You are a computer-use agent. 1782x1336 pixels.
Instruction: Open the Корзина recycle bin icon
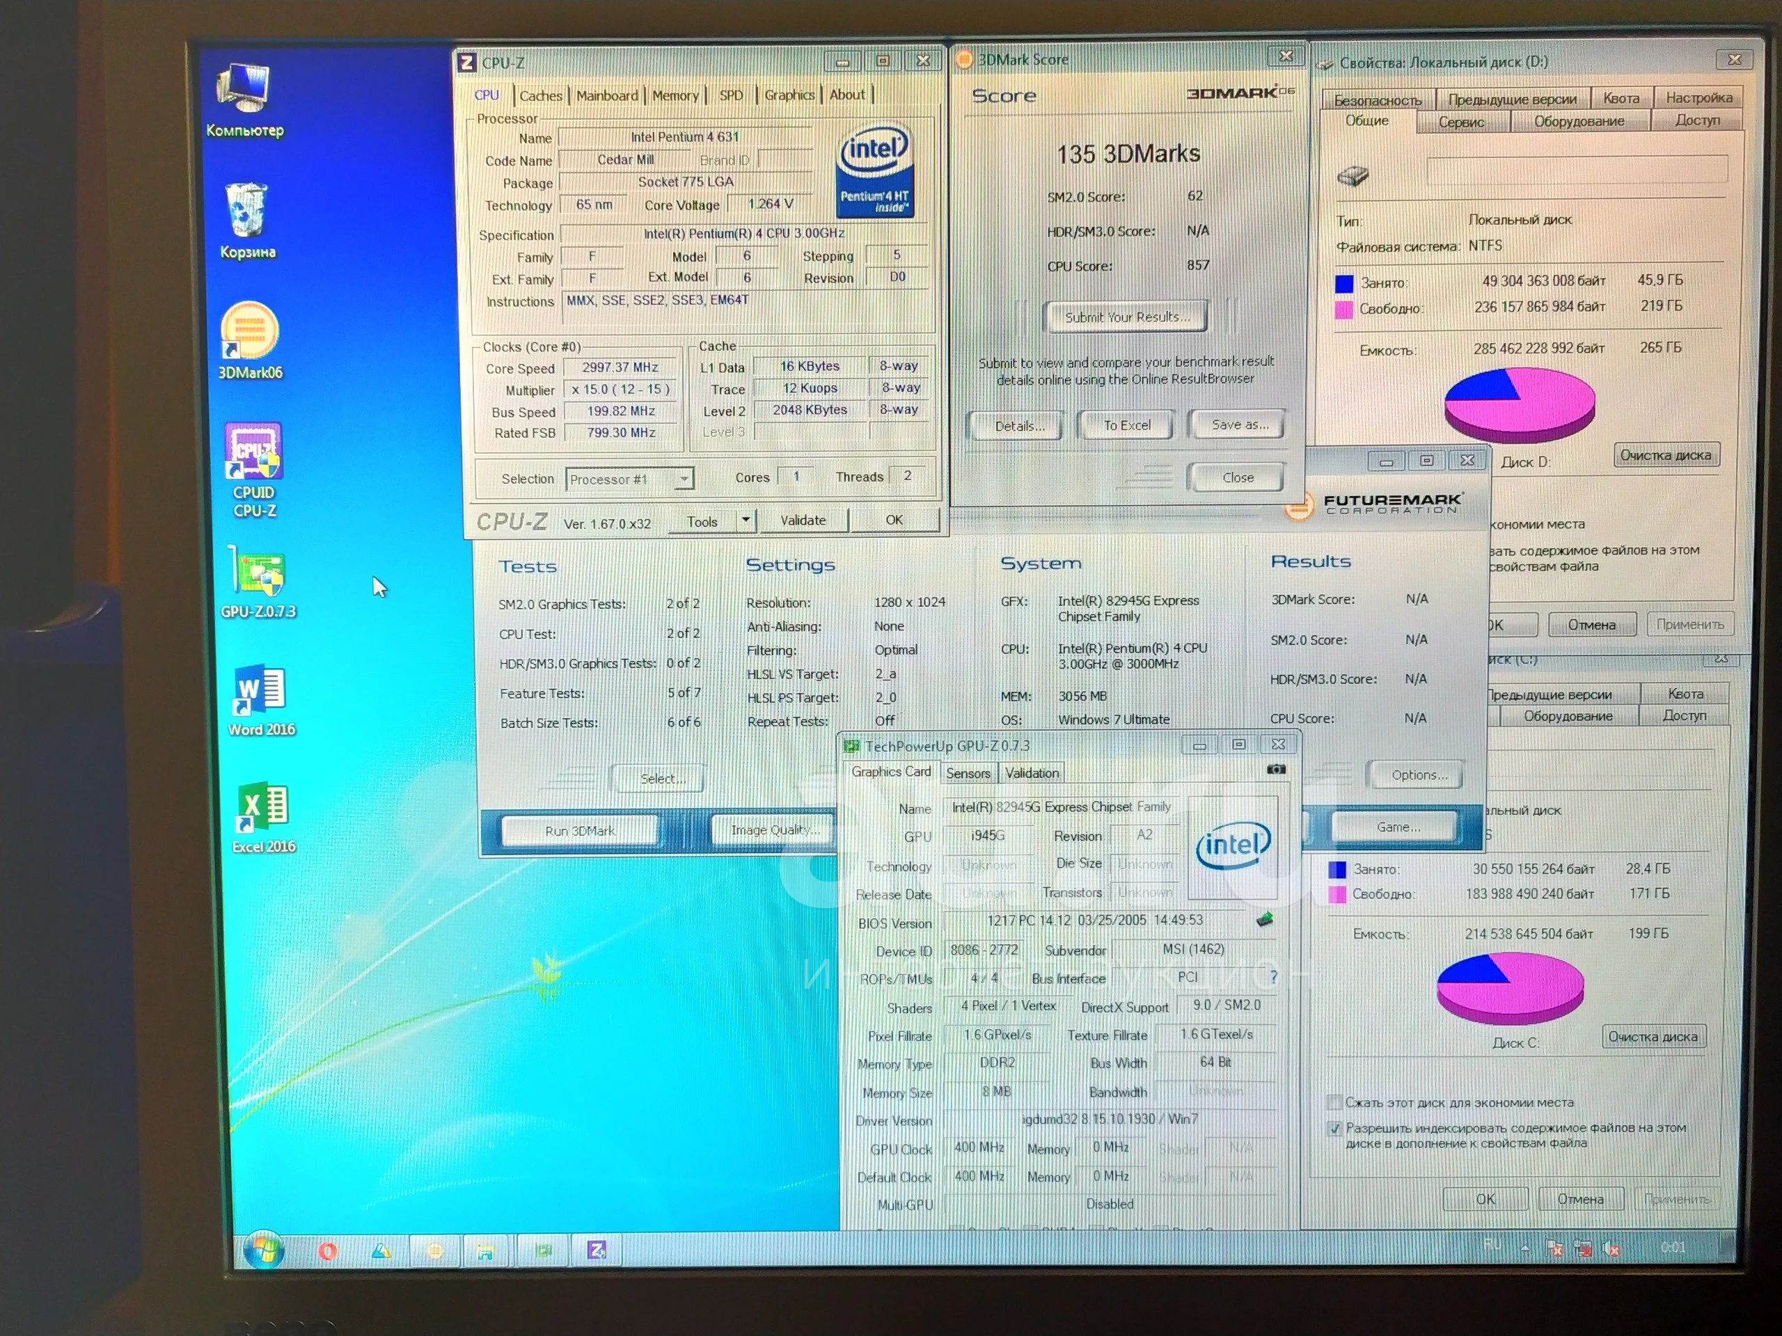point(247,221)
